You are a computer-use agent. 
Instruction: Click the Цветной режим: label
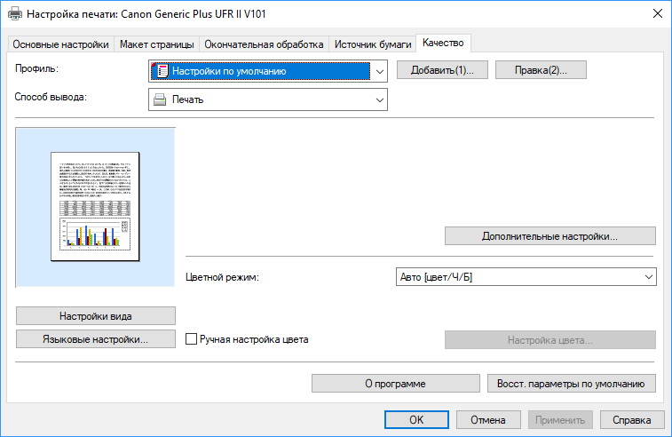pos(223,277)
